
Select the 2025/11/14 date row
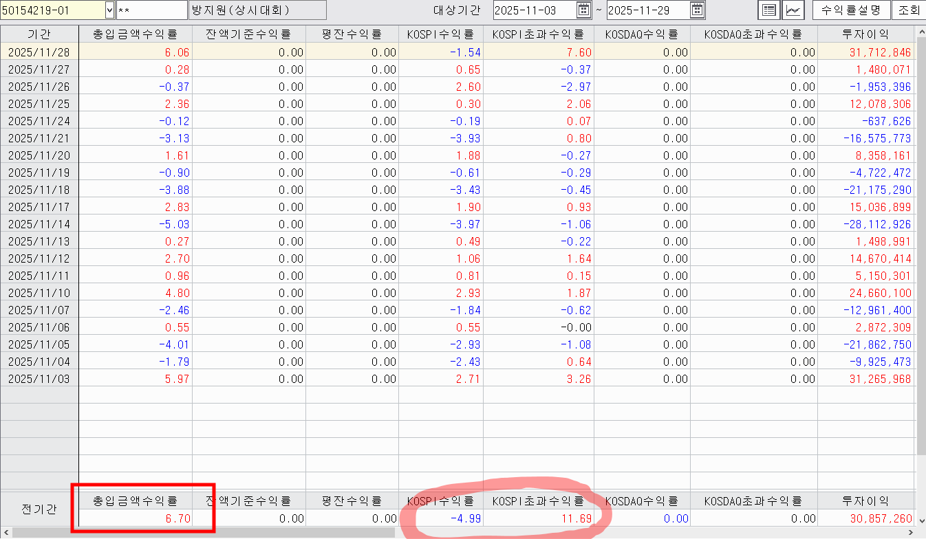tap(40, 224)
